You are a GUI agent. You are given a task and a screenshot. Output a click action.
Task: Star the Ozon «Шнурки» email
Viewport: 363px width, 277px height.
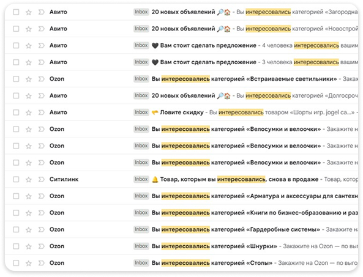[x=29, y=246]
